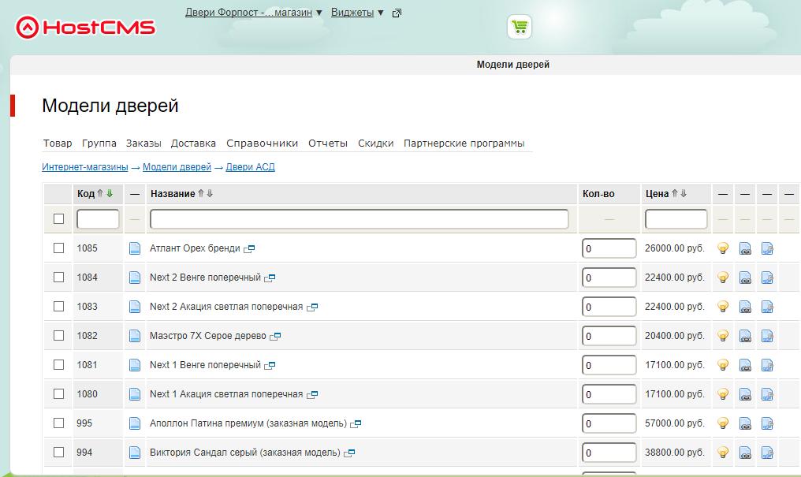The image size is (801, 477).
Task: Click the Модели дверей tab title bar
Action: click(513, 65)
